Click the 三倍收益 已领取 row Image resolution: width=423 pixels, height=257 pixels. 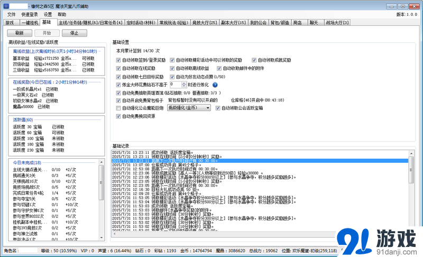53,70
